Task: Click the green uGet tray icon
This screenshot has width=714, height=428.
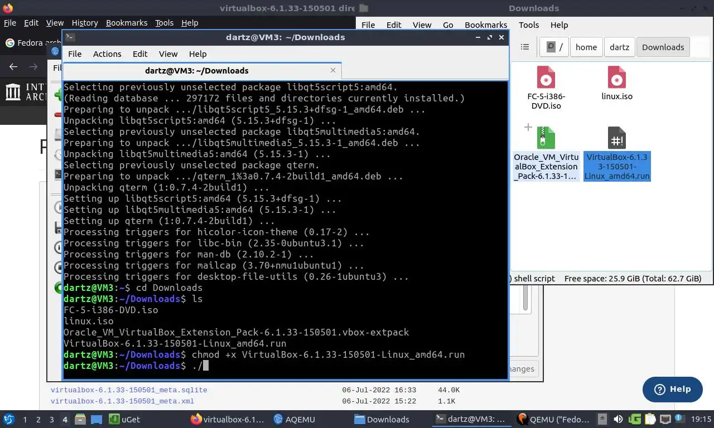Action: click(635, 419)
